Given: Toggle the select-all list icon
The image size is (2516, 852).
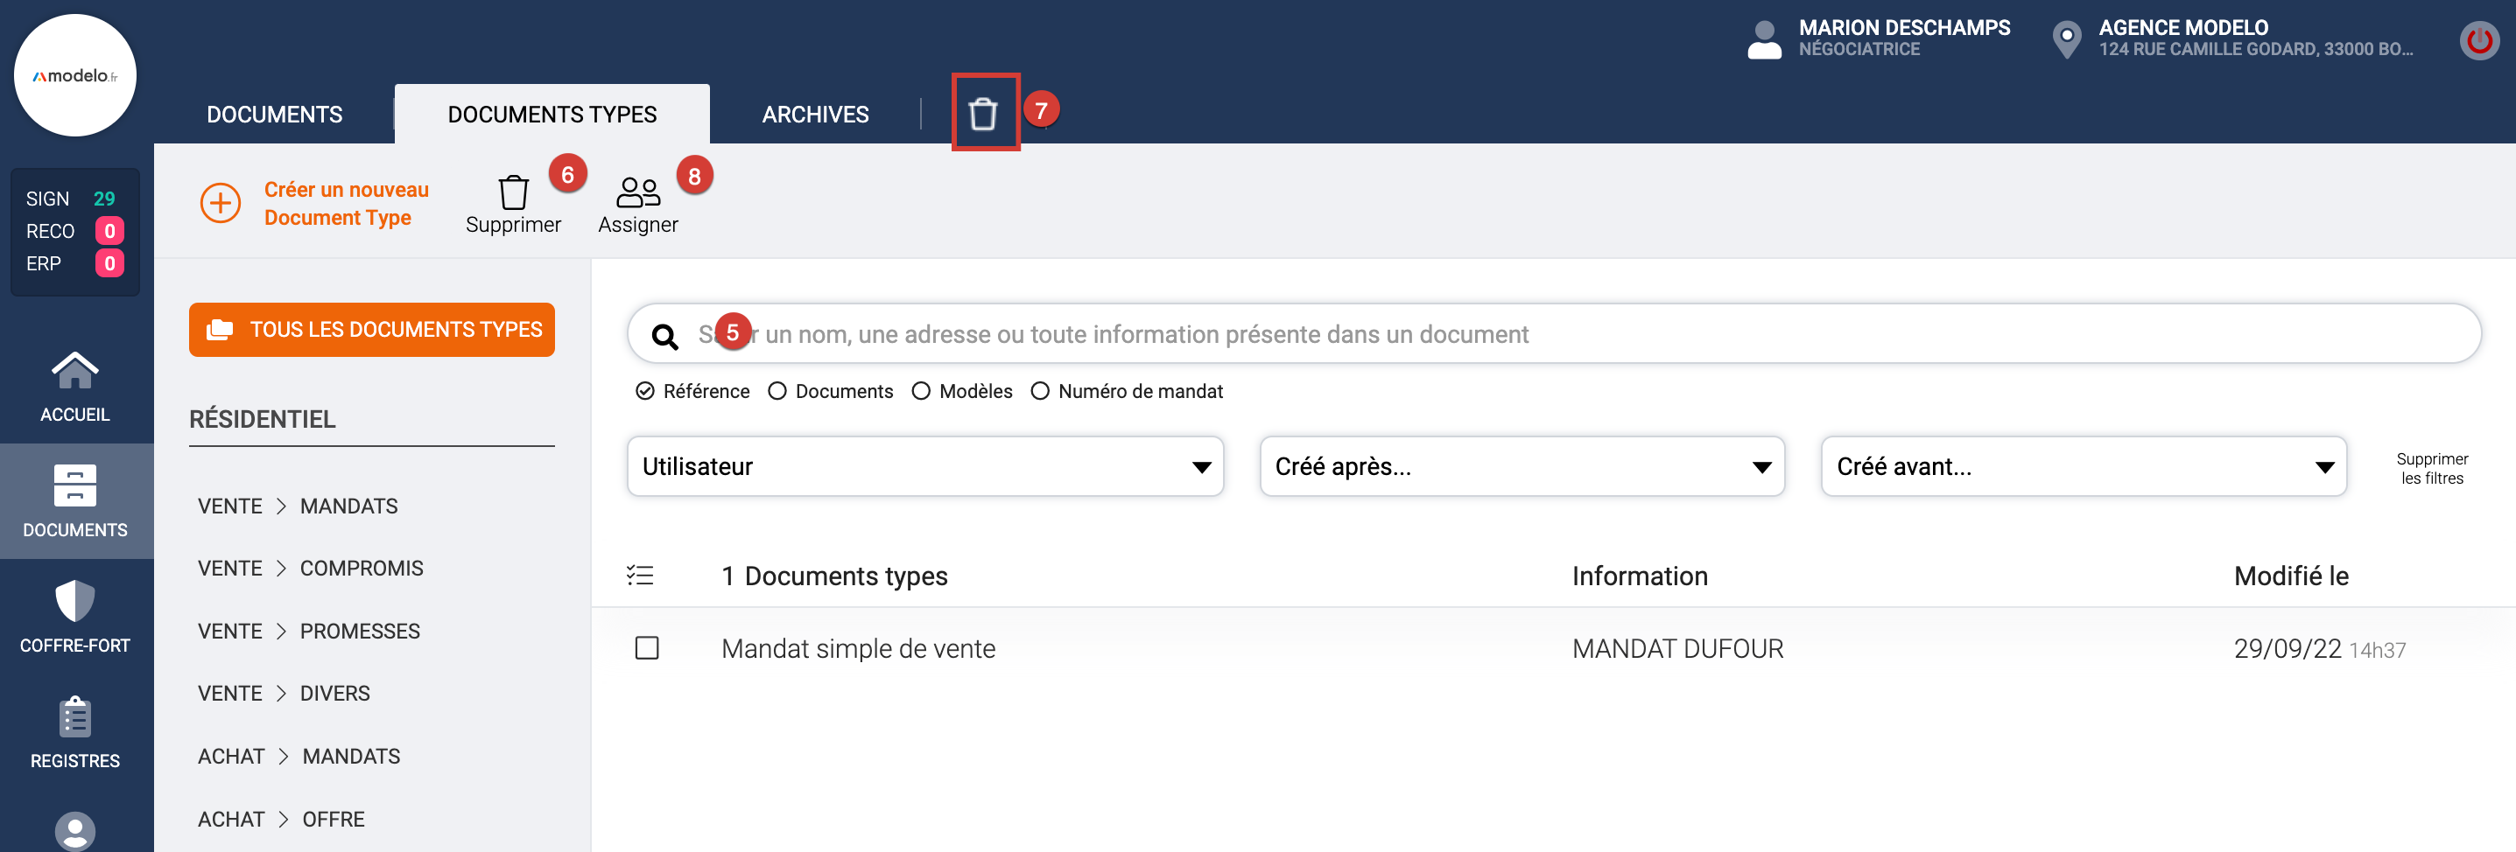Looking at the screenshot, I should [x=640, y=576].
